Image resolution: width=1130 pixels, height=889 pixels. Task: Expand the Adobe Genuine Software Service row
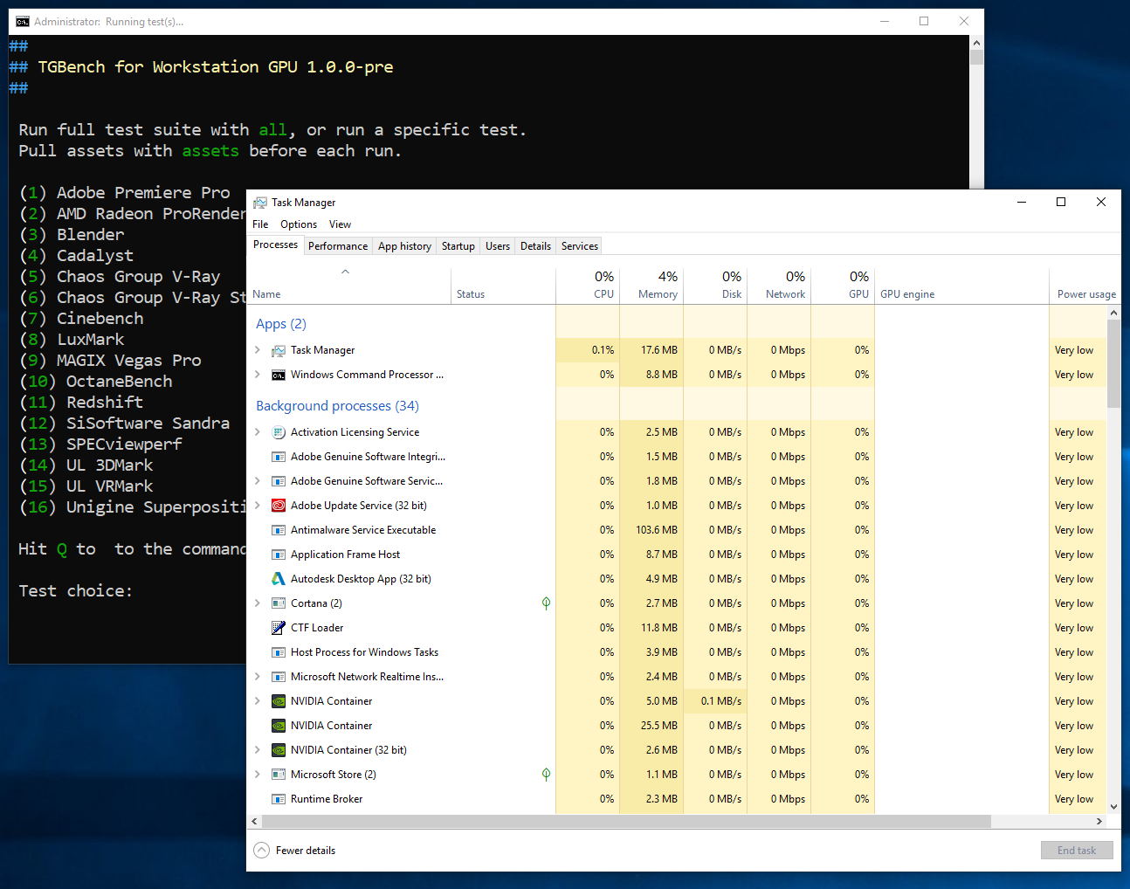(x=258, y=481)
